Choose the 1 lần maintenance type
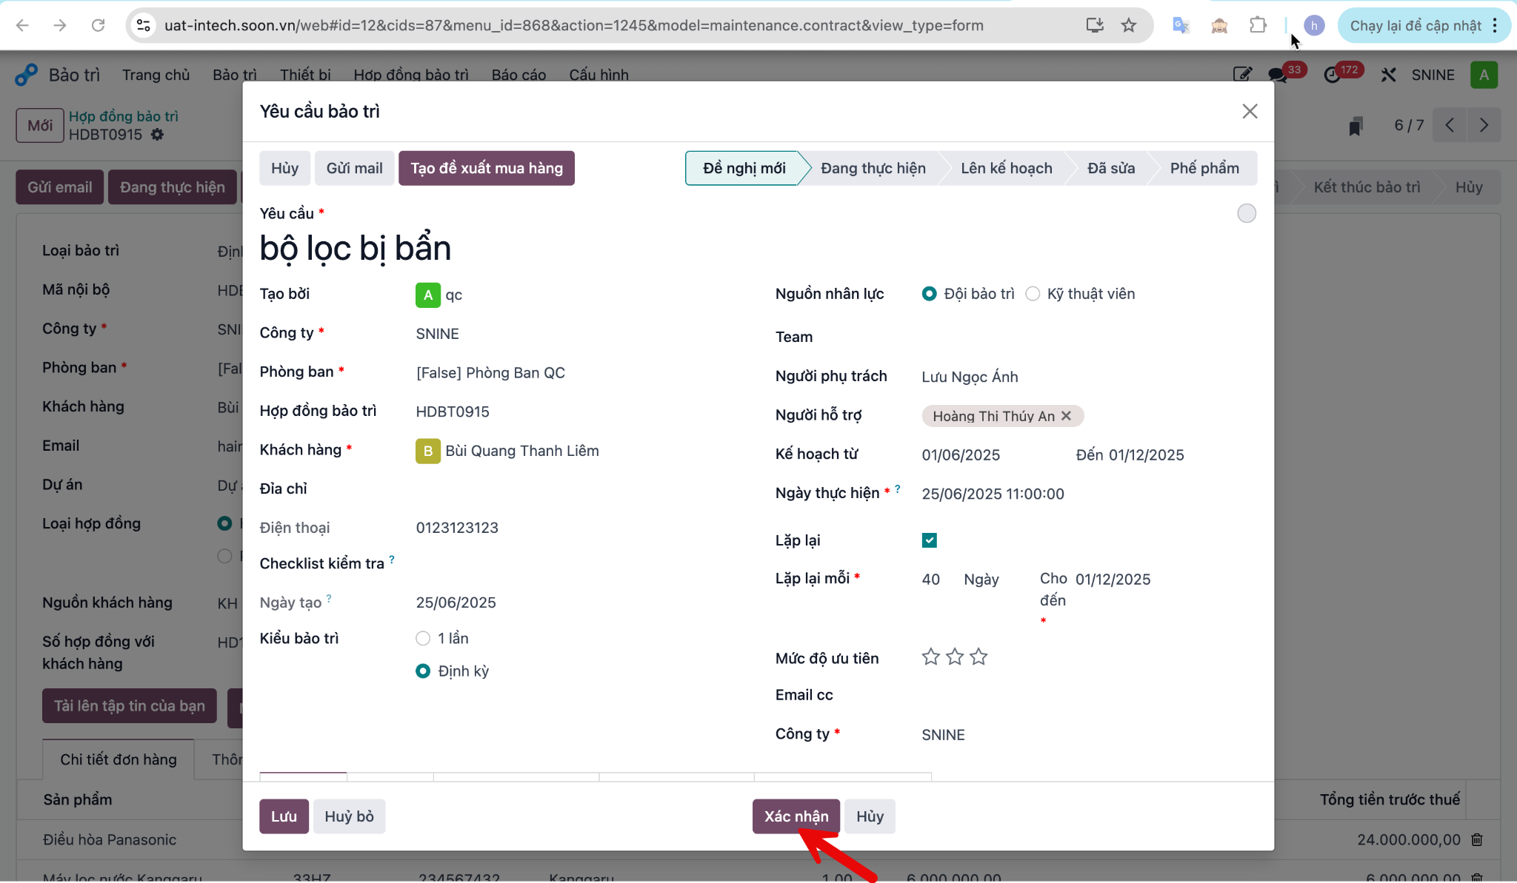1517x883 pixels. point(423,638)
